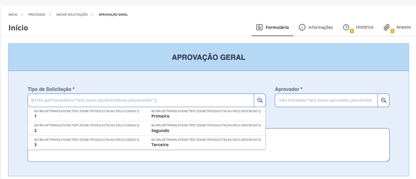Image resolution: width=416 pixels, height=179 pixels.
Task: Select option 1 Primeiro from list
Action: coord(147,114)
